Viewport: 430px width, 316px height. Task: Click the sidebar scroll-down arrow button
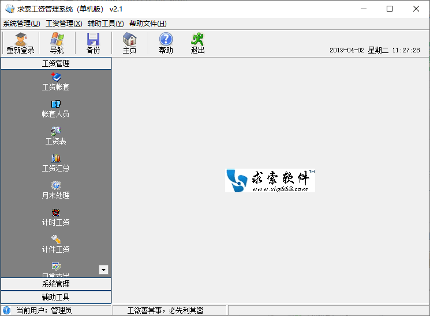point(103,270)
